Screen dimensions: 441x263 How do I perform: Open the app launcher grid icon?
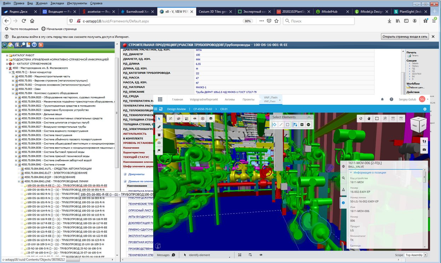pyautogui.click(x=160, y=99)
